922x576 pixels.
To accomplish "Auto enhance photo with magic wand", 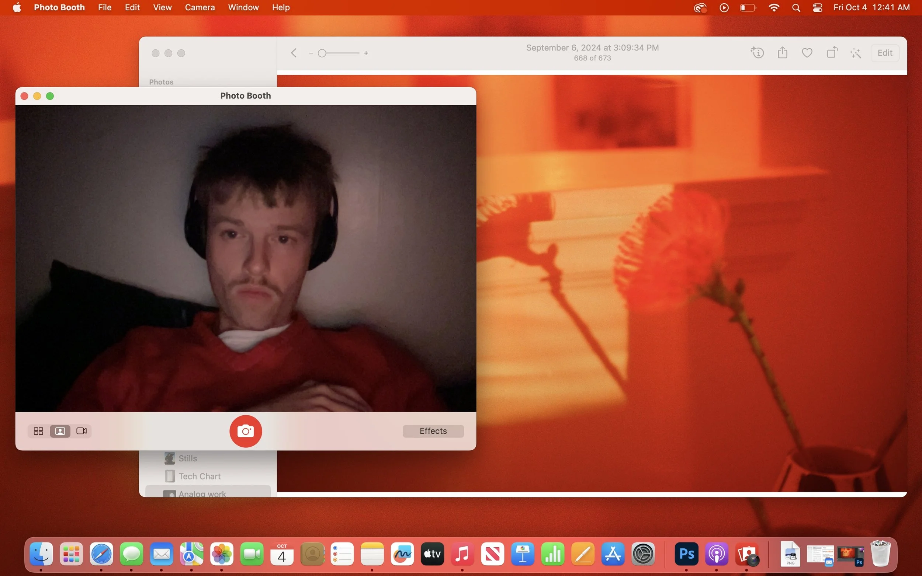I will coord(855,53).
